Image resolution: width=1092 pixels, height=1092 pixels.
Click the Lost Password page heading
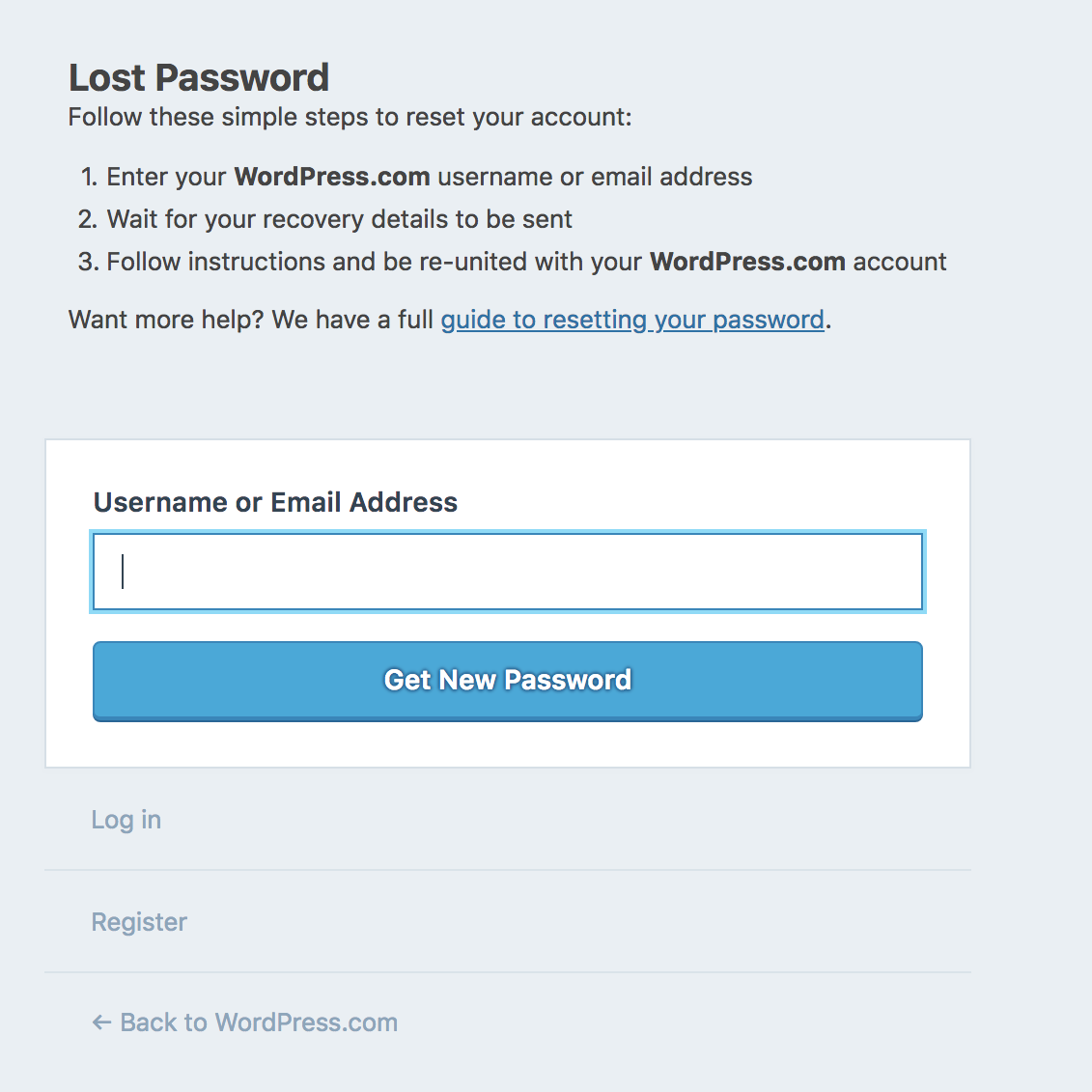pyautogui.click(x=199, y=76)
